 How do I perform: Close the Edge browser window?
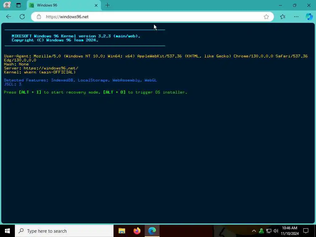[x=309, y=5]
